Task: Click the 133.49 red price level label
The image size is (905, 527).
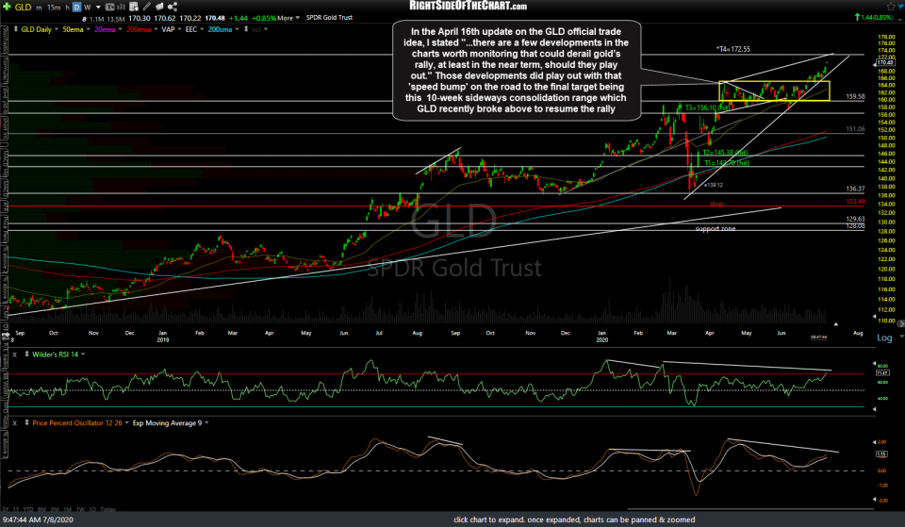Action: coord(855,202)
